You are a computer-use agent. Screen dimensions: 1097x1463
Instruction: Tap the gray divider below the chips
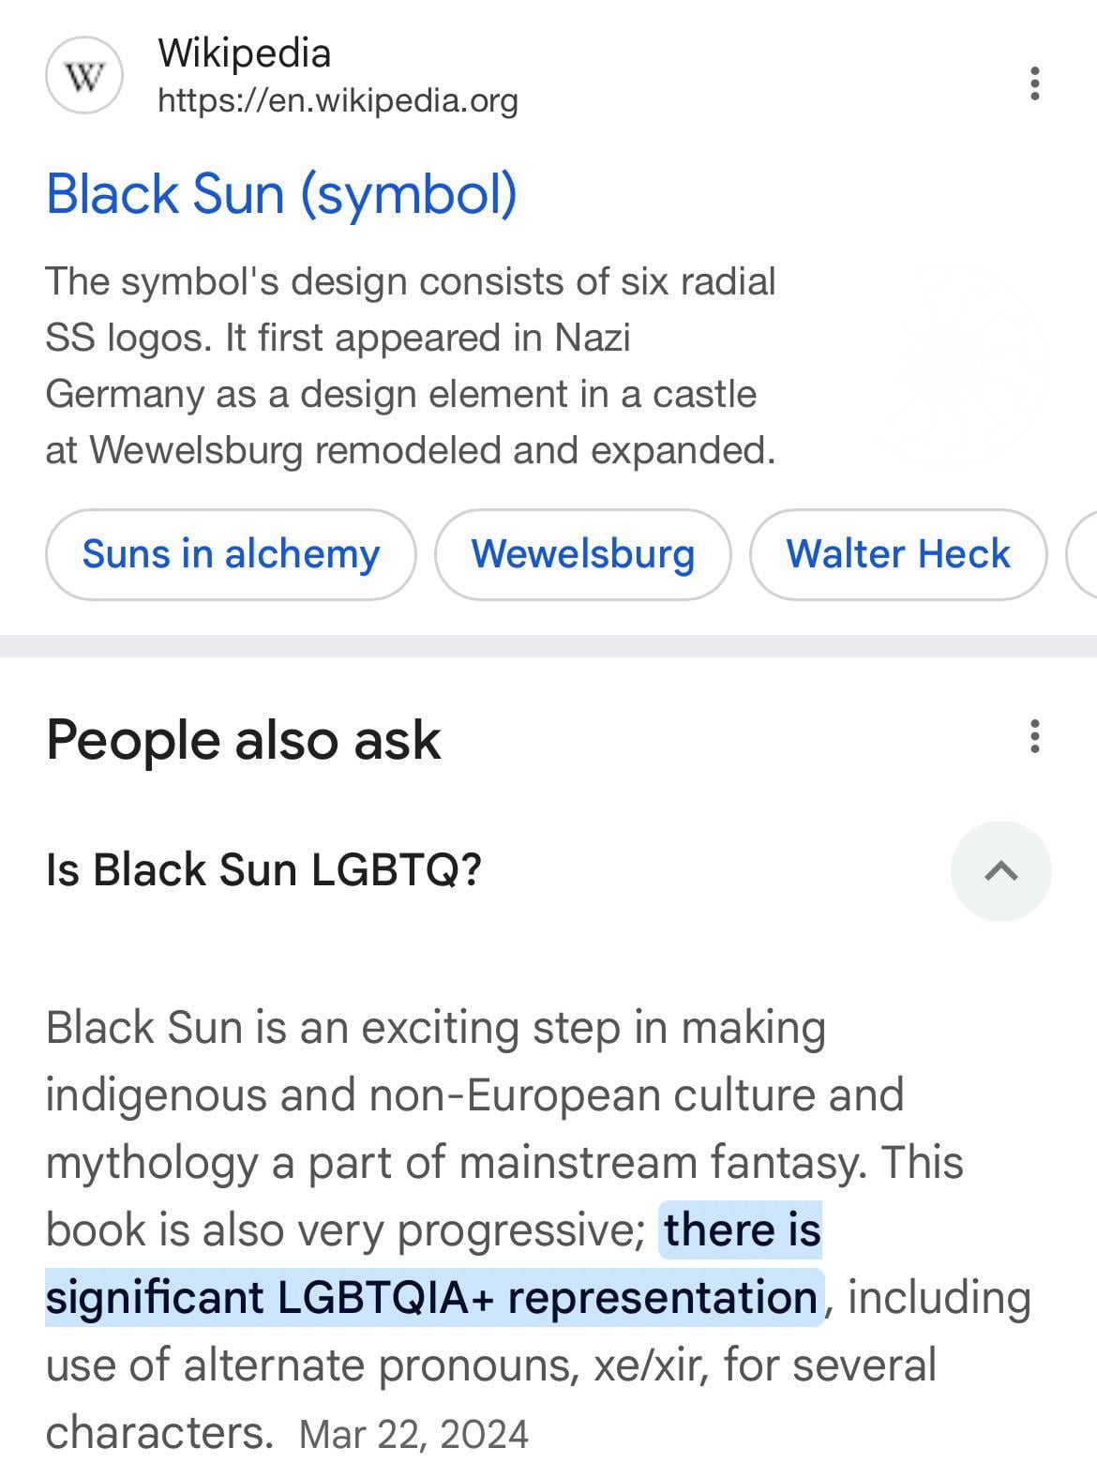[548, 646]
